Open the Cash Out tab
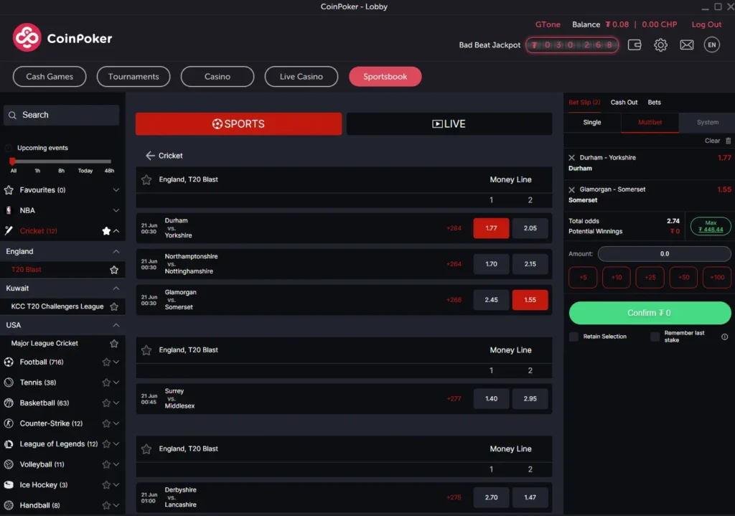Screen dimensions: 735x516 coord(624,102)
